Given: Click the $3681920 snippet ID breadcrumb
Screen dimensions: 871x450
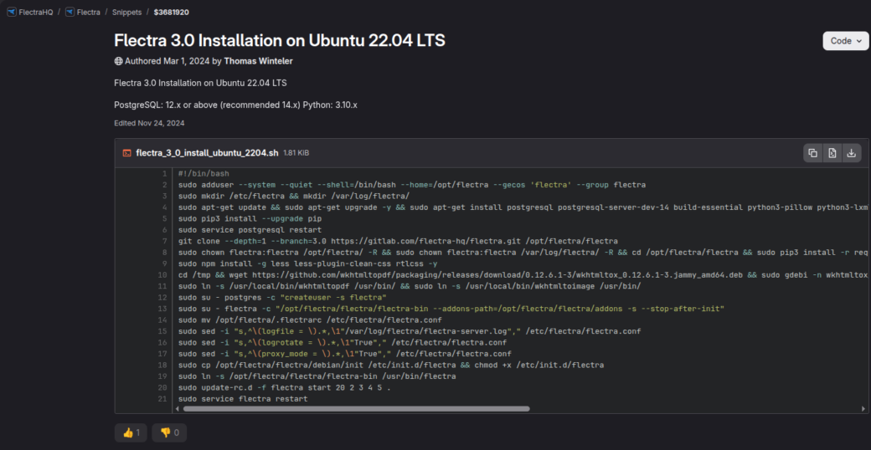Looking at the screenshot, I should click(172, 12).
